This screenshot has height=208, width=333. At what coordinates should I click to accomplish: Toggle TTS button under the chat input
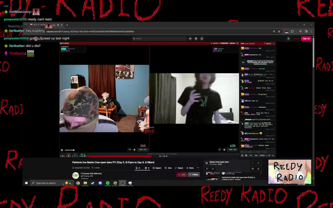coord(251,155)
